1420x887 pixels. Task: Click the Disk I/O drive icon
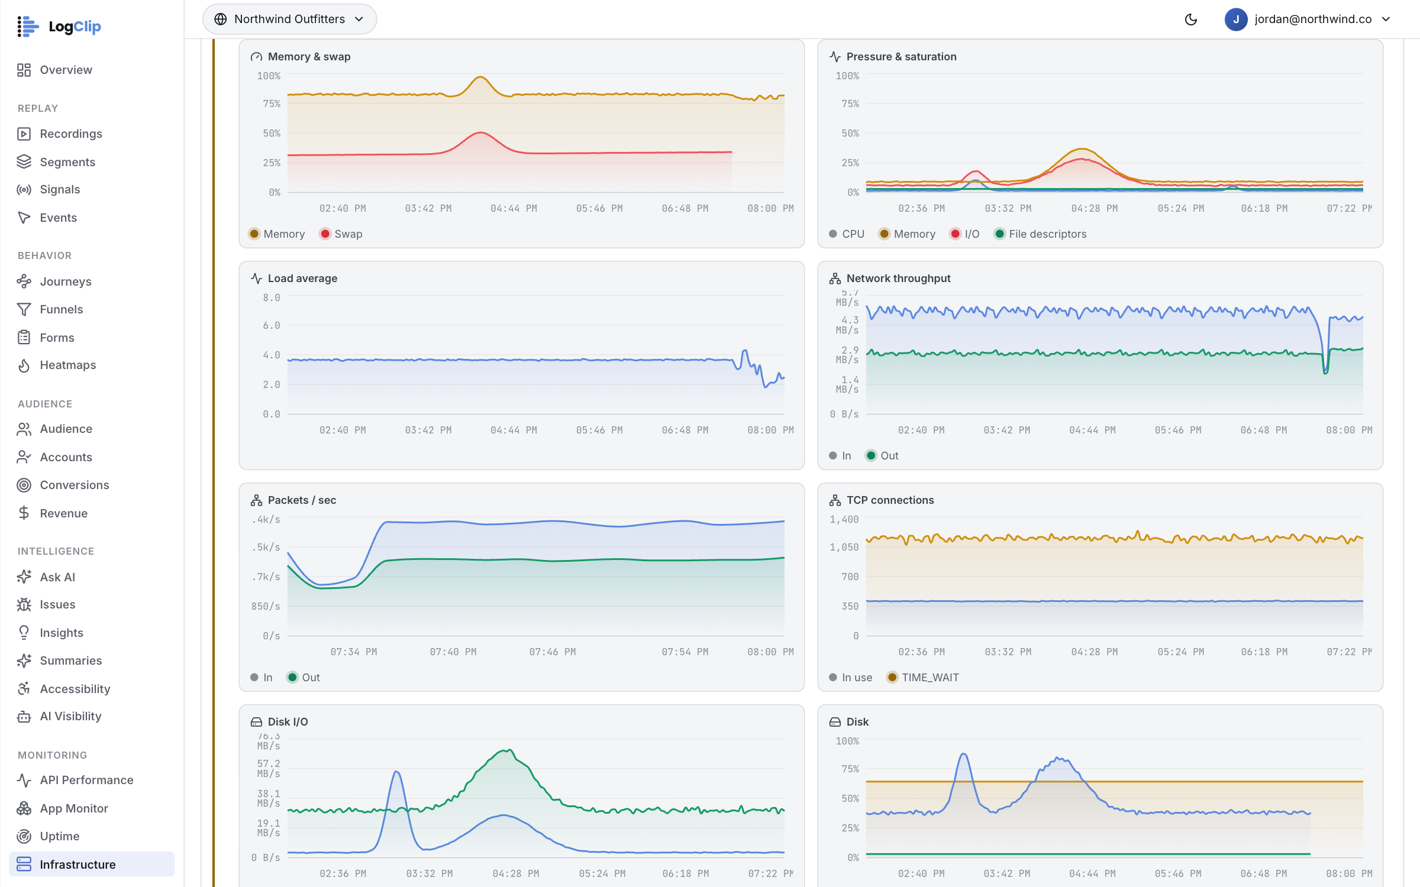pyautogui.click(x=256, y=722)
